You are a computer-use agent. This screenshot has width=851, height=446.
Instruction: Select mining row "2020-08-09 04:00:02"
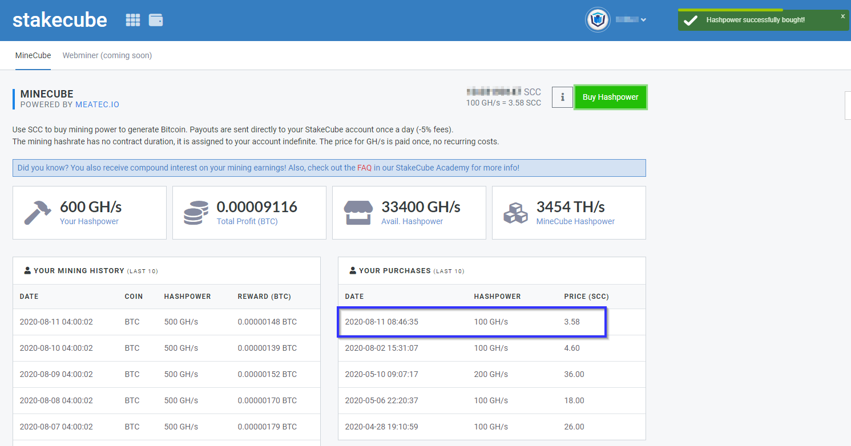pos(167,375)
